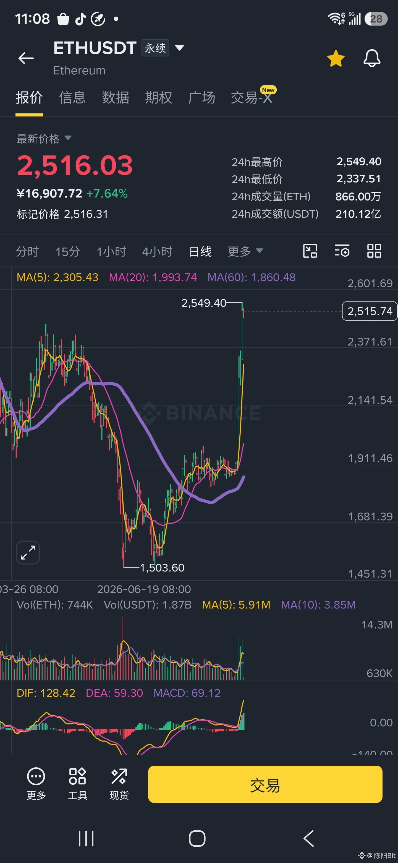This screenshot has height=863, width=398.
Task: Tap the MA(20): 1,993.74 indicator label
Action: (153, 277)
